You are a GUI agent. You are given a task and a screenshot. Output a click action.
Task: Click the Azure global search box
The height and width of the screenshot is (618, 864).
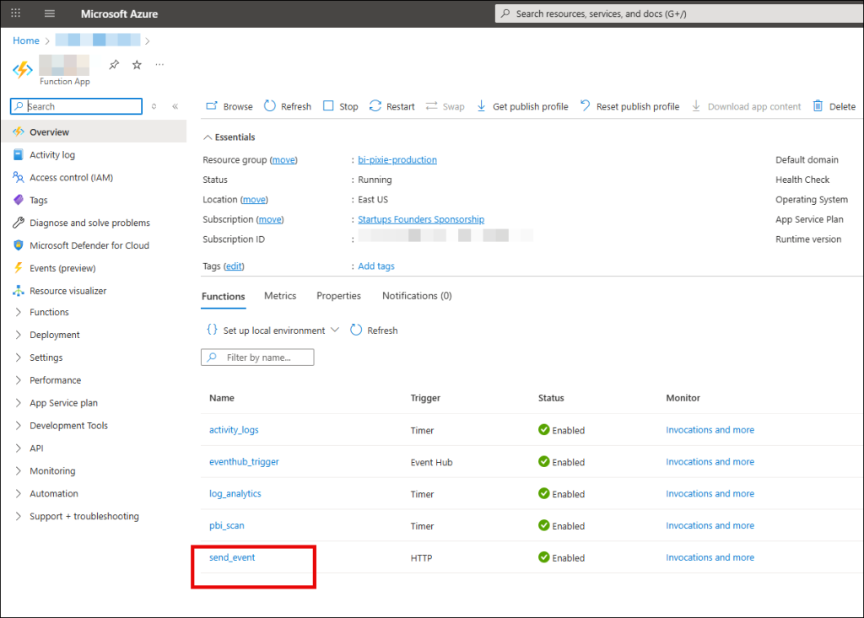click(x=675, y=13)
